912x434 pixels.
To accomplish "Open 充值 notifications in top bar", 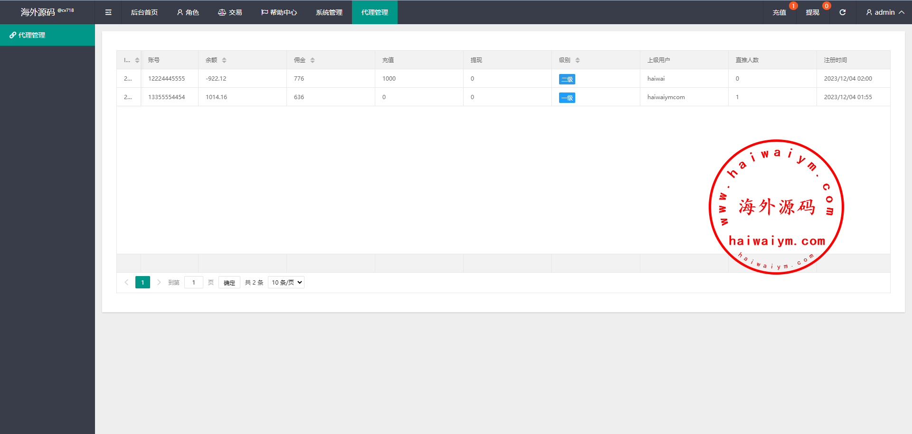I will pyautogui.click(x=779, y=12).
